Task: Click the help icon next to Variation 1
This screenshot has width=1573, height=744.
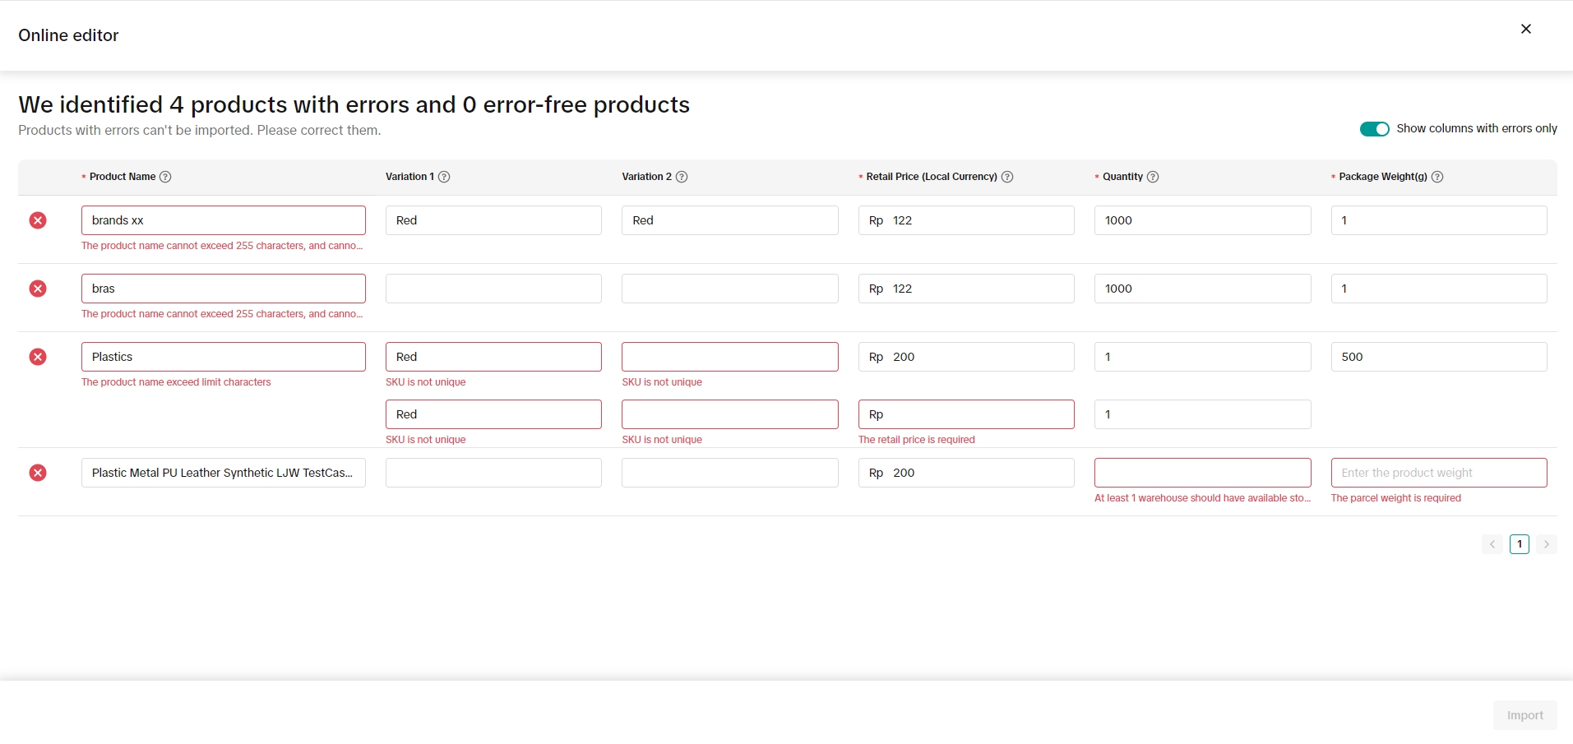Action: coord(444,177)
